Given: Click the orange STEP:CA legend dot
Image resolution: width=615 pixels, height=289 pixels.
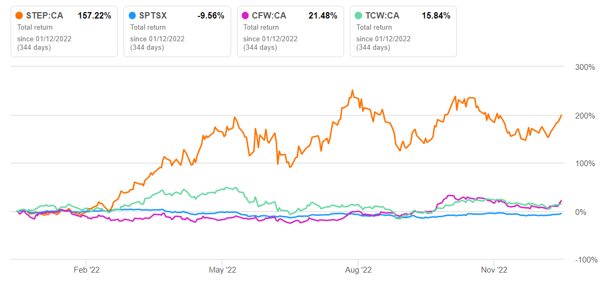Looking at the screenshot, I should pos(20,16).
